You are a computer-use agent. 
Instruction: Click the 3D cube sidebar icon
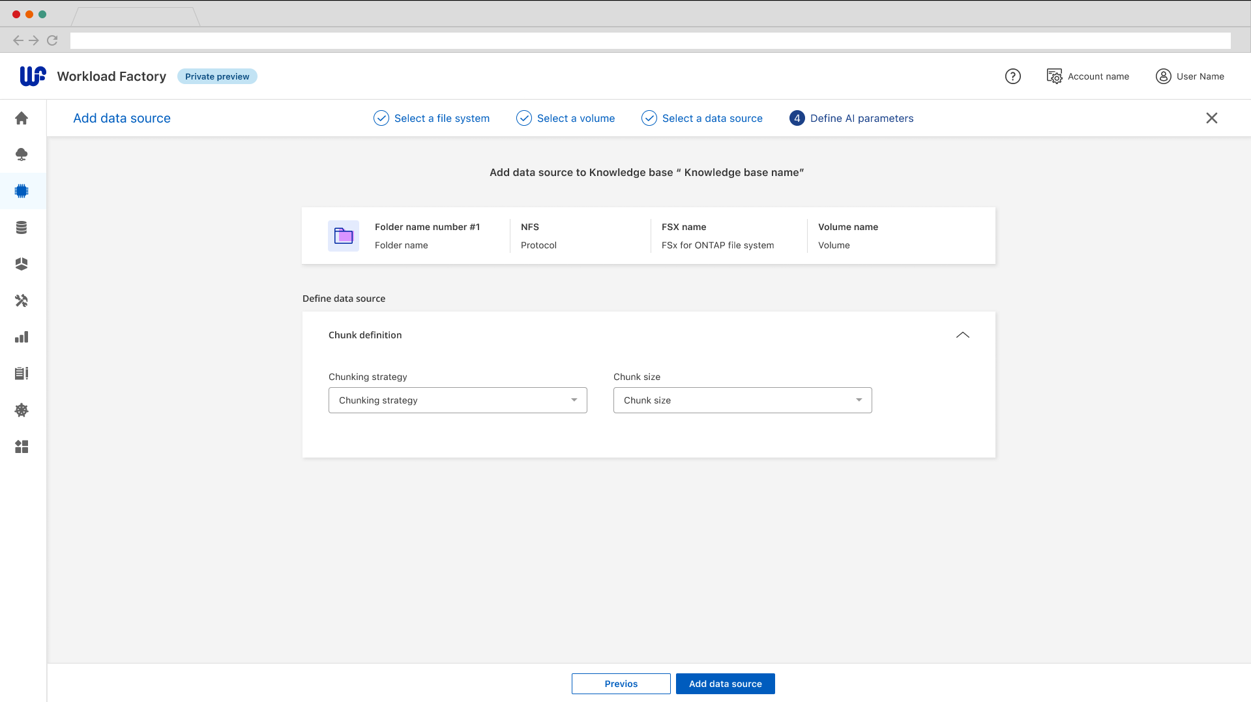click(22, 264)
